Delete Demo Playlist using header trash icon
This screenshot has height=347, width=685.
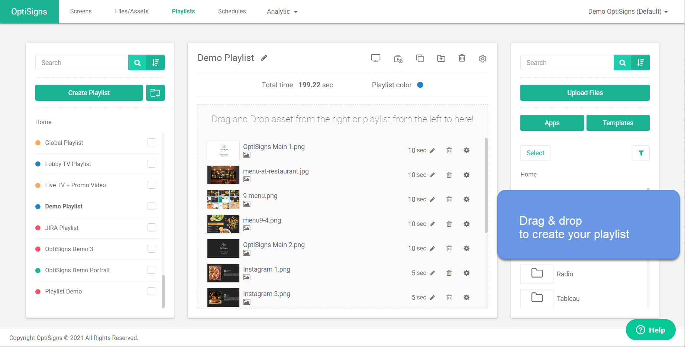coord(462,58)
